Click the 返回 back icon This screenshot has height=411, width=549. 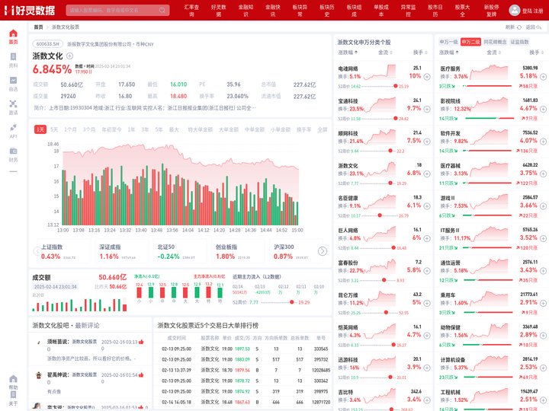(x=539, y=27)
